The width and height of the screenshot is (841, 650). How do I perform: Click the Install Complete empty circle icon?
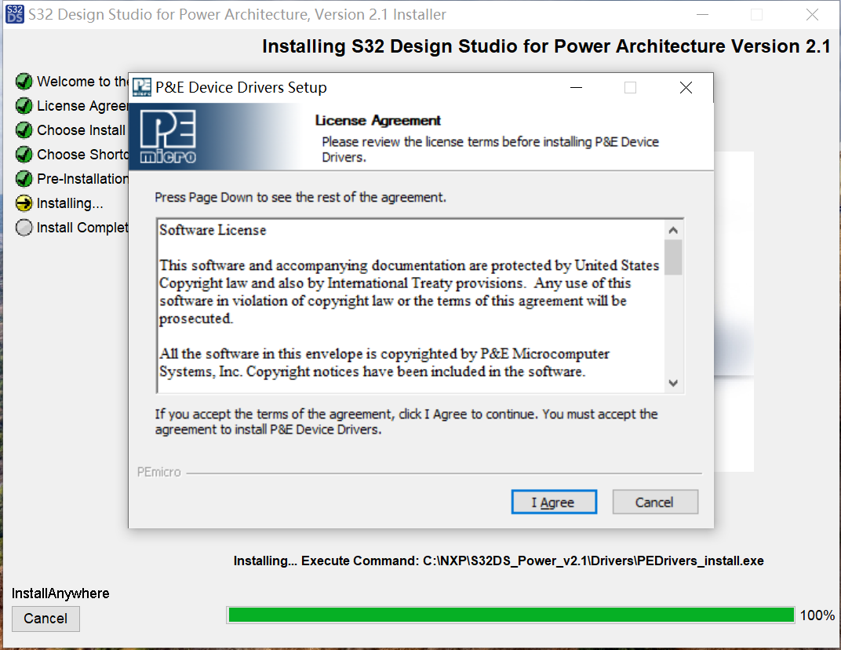coord(24,228)
